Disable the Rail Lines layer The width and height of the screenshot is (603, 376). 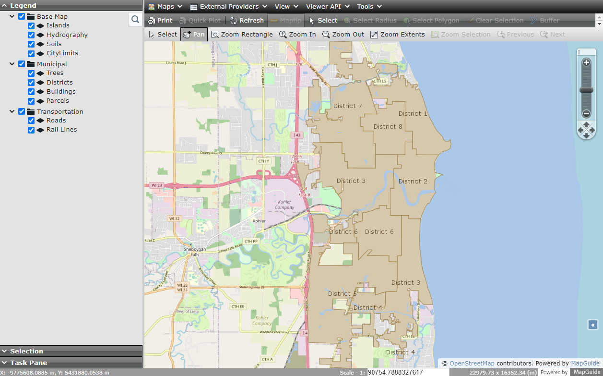click(31, 130)
